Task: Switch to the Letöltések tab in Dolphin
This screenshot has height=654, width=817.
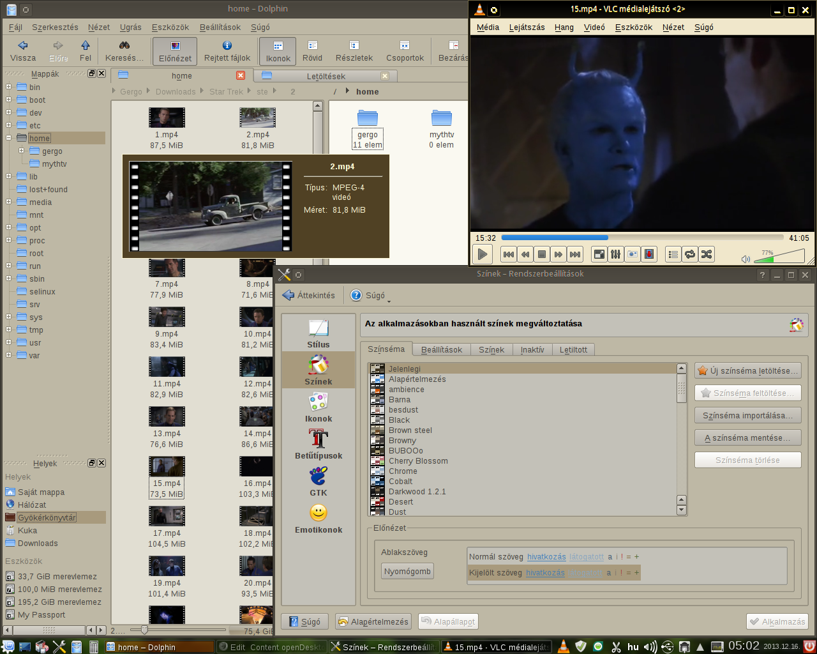Action: tap(326, 76)
